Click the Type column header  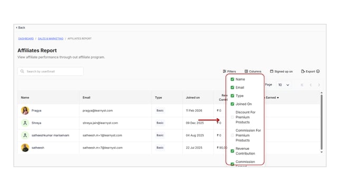158,98
